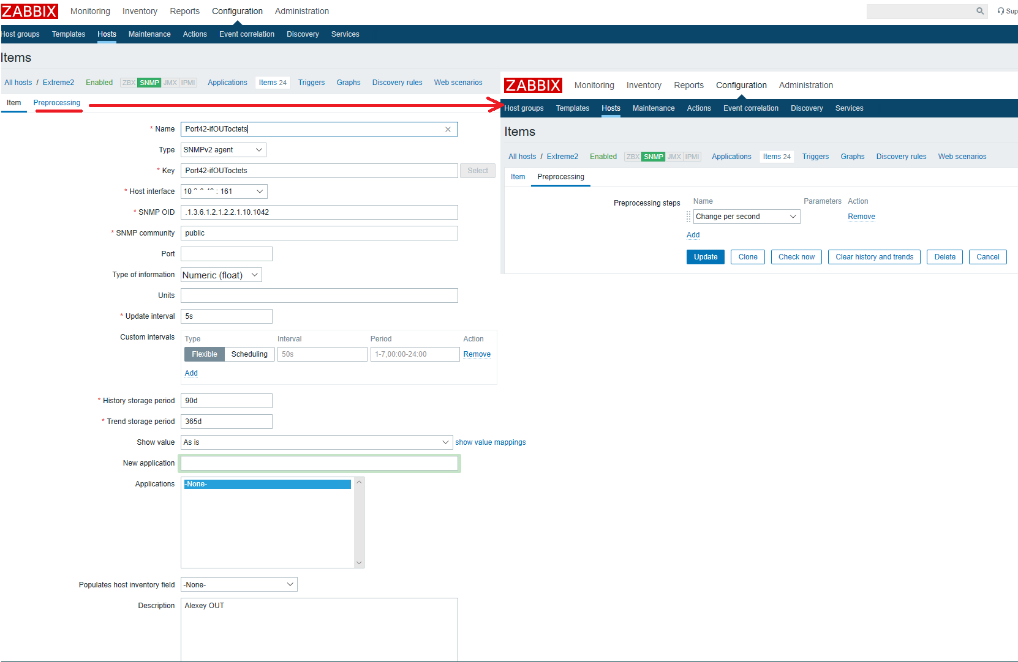Click the Description text area
This screenshot has width=1018, height=662.
319,630
